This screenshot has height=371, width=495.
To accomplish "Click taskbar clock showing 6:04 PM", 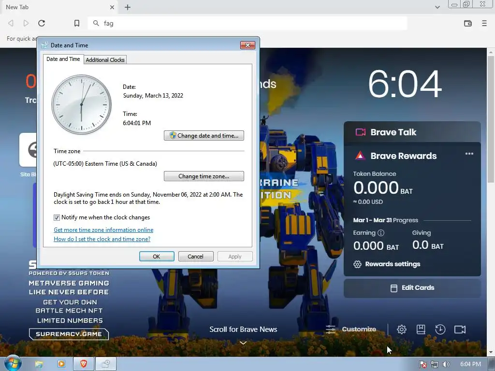I will (x=470, y=364).
